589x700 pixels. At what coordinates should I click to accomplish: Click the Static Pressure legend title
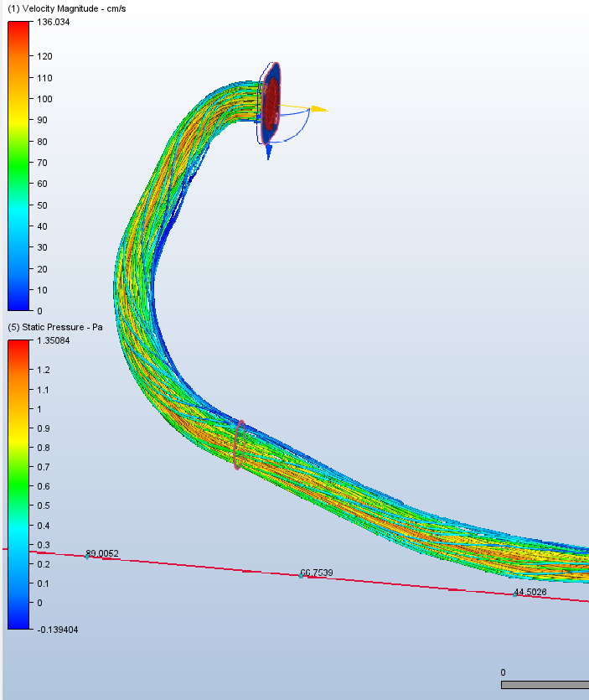tap(55, 327)
